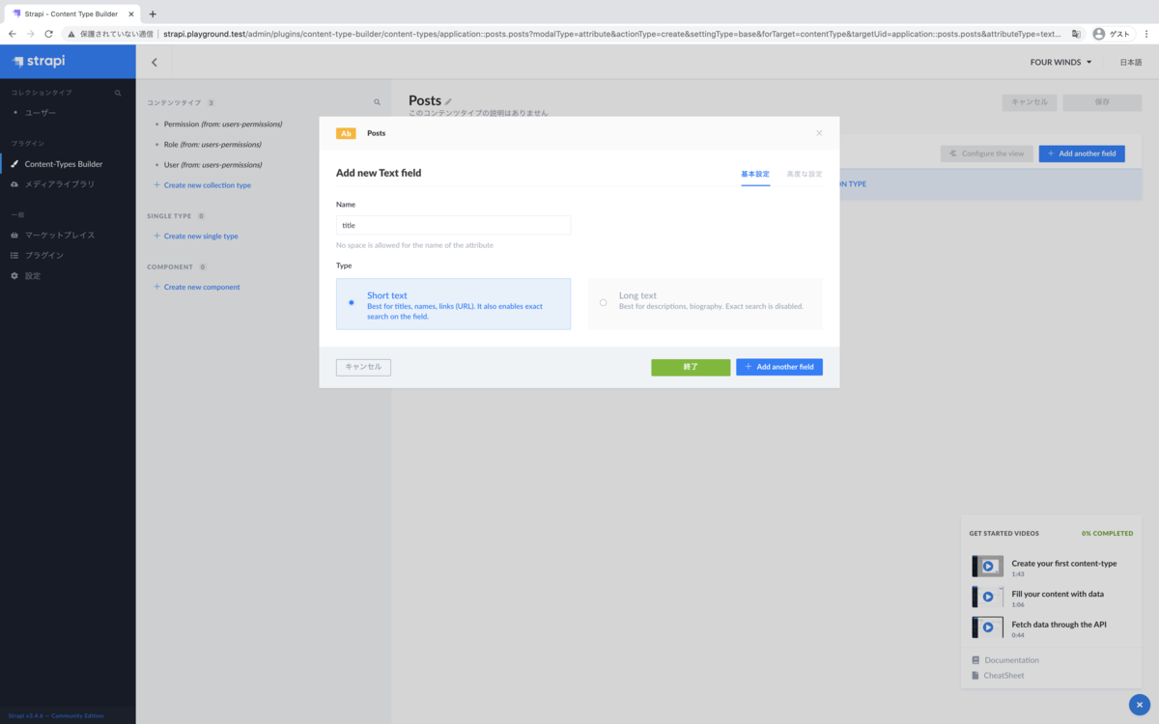Click the ゲスト profile button

(x=1112, y=34)
